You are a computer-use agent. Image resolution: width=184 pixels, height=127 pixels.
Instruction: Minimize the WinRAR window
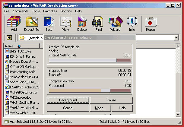(168, 5)
